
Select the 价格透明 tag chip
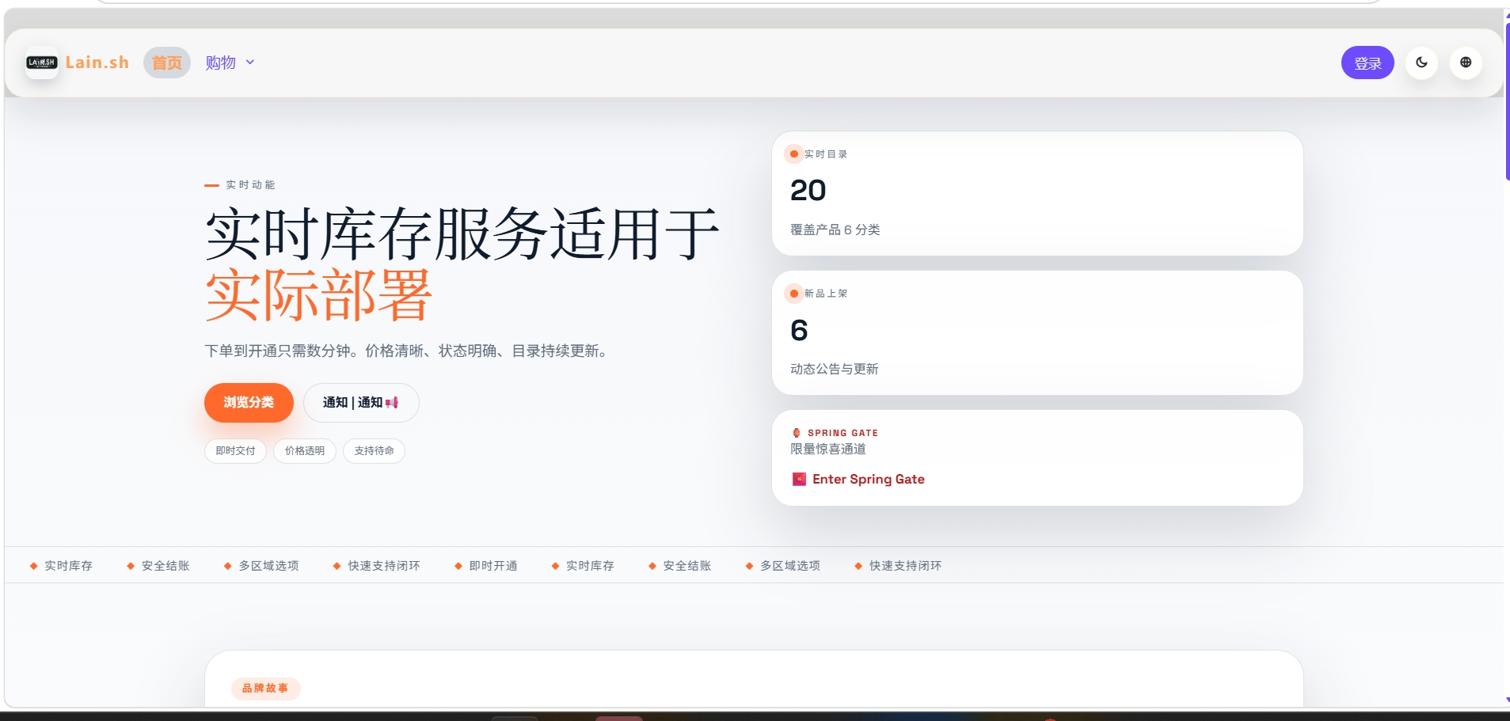click(305, 451)
